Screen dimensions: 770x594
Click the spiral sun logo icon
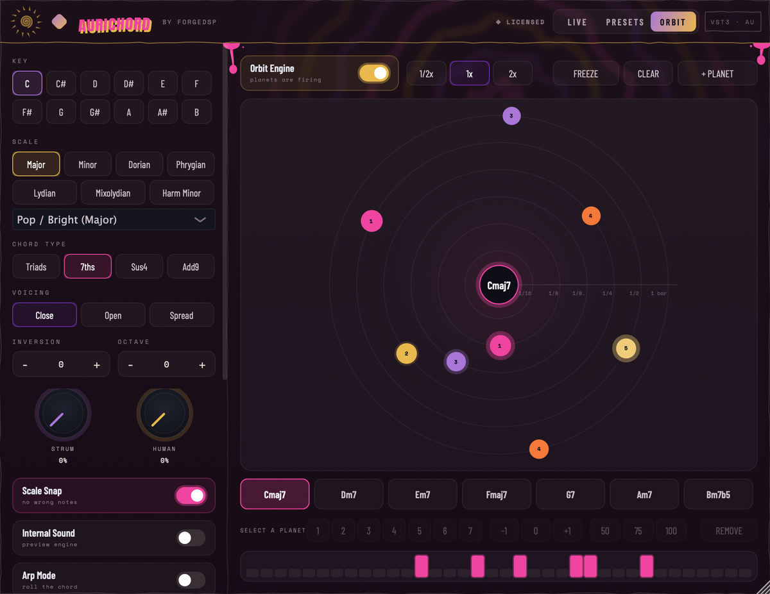[x=26, y=22]
